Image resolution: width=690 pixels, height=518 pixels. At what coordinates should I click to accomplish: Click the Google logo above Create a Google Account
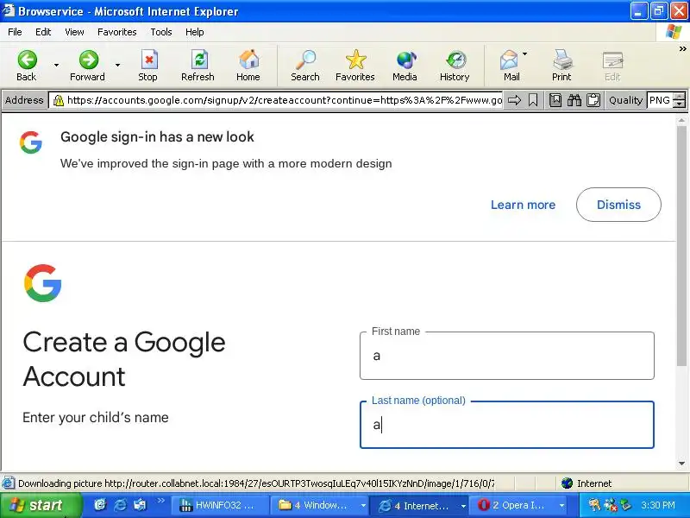coord(42,283)
